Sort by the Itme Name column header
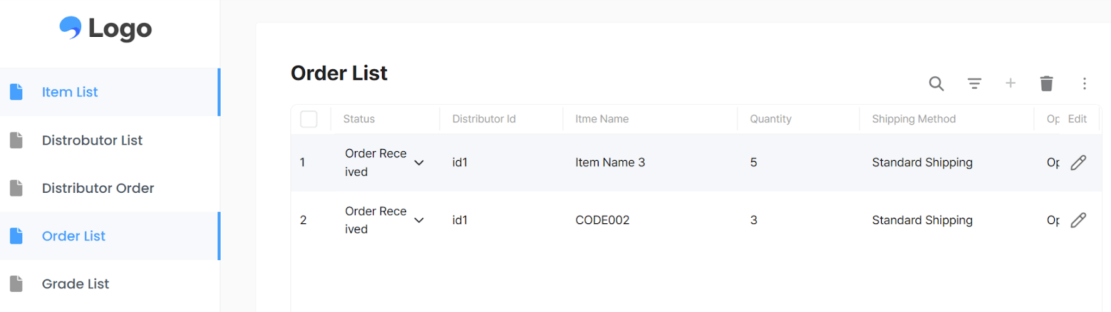 coord(602,119)
